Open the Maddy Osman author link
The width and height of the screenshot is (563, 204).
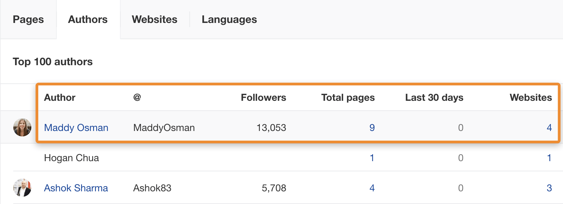click(76, 128)
